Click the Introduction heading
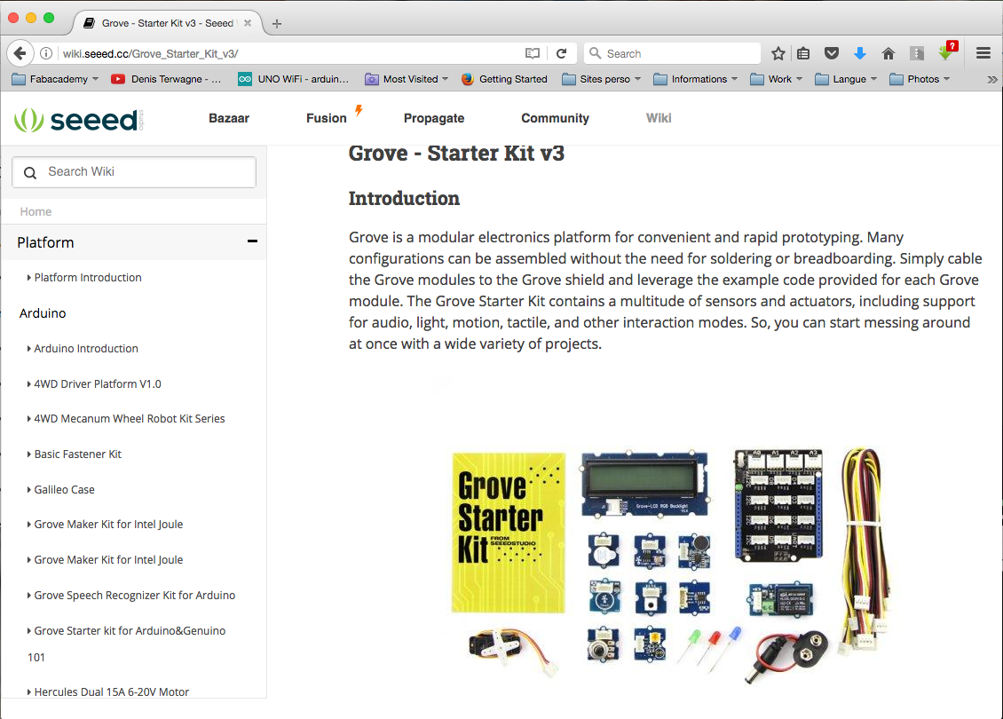The image size is (1003, 719). click(x=404, y=199)
